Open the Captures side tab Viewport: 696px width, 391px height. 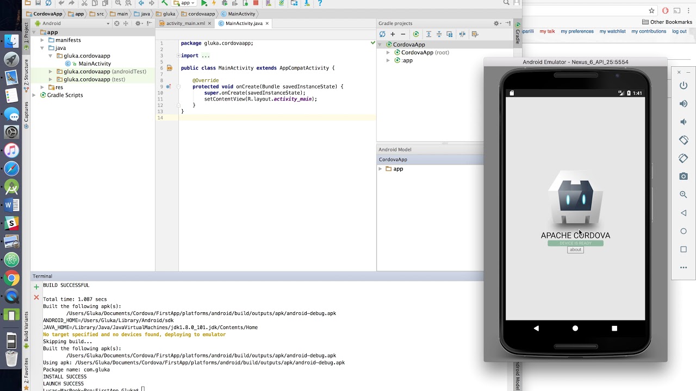point(26,115)
